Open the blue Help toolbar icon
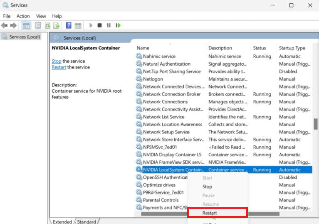The width and height of the screenshot is (319, 224). (x=69, y=25)
